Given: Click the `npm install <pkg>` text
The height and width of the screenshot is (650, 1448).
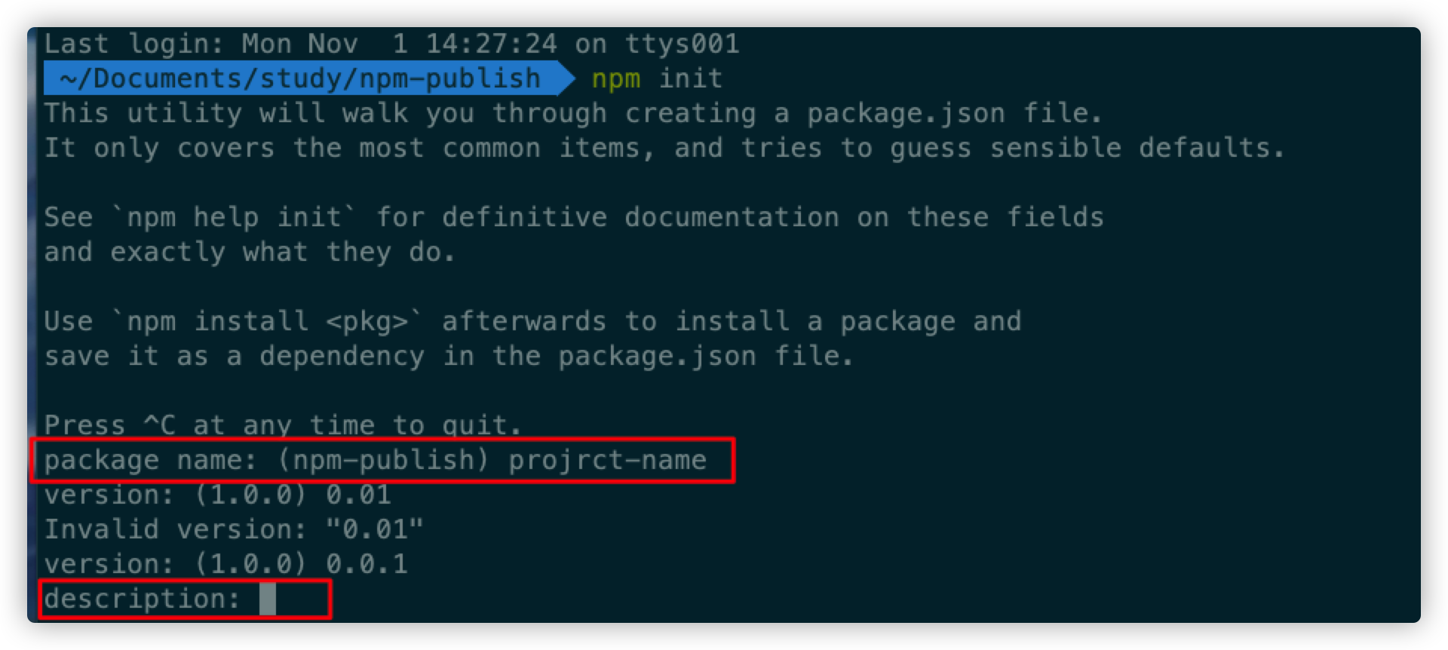Looking at the screenshot, I should coord(268,322).
